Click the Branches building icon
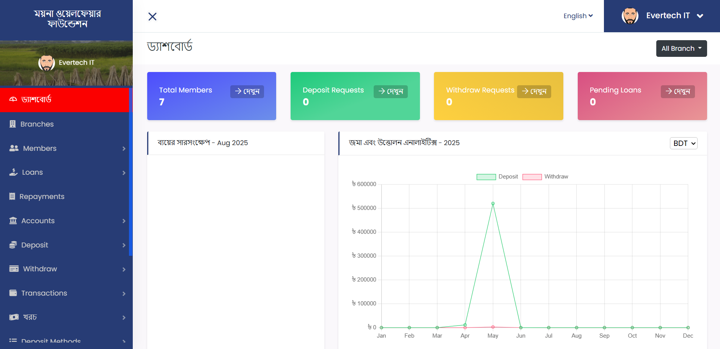Viewport: 720px width, 349px height. click(x=13, y=124)
